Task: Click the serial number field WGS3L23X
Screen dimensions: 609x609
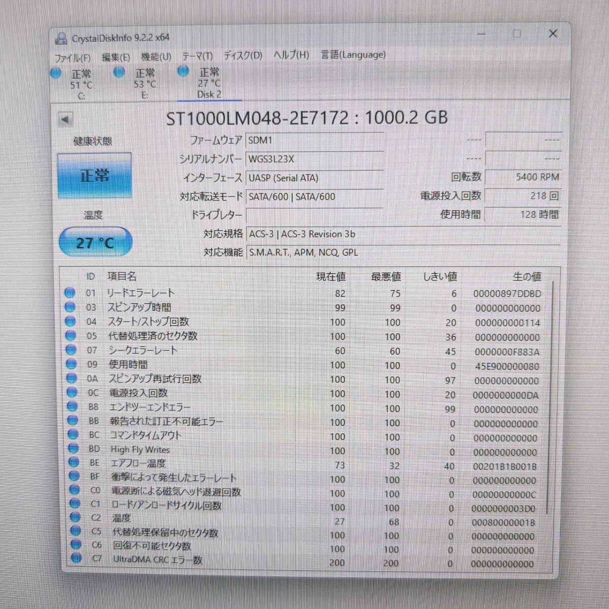Action: click(315, 159)
